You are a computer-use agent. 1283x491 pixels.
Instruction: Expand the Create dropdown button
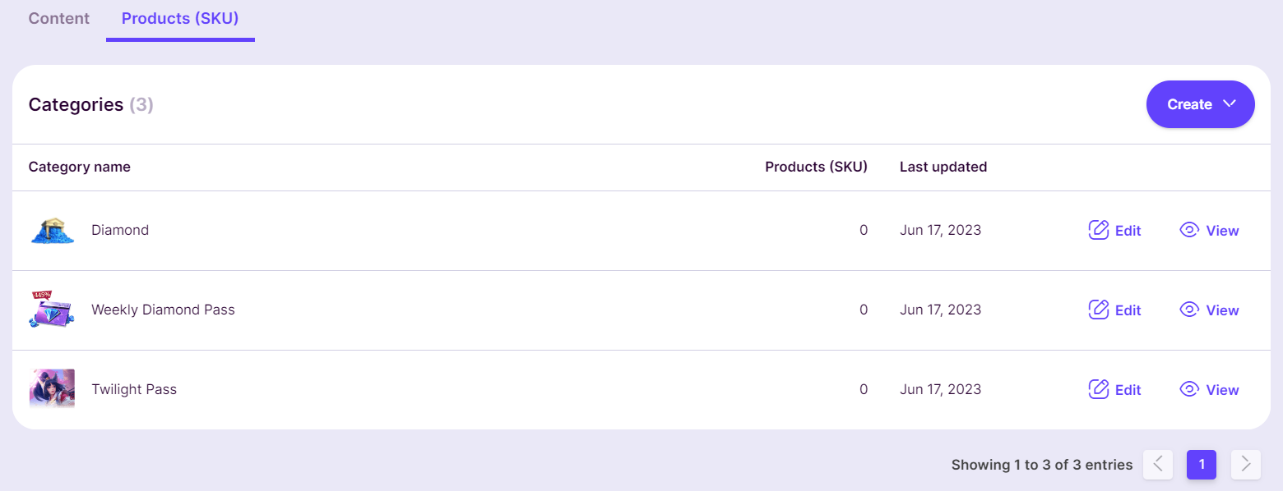1200,104
